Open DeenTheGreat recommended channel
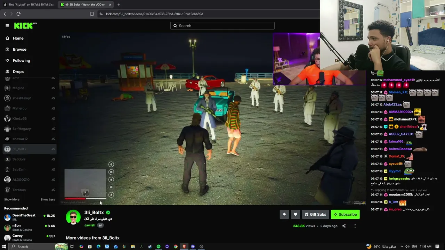Image resolution: width=445 pixels, height=250 pixels. 30,217
